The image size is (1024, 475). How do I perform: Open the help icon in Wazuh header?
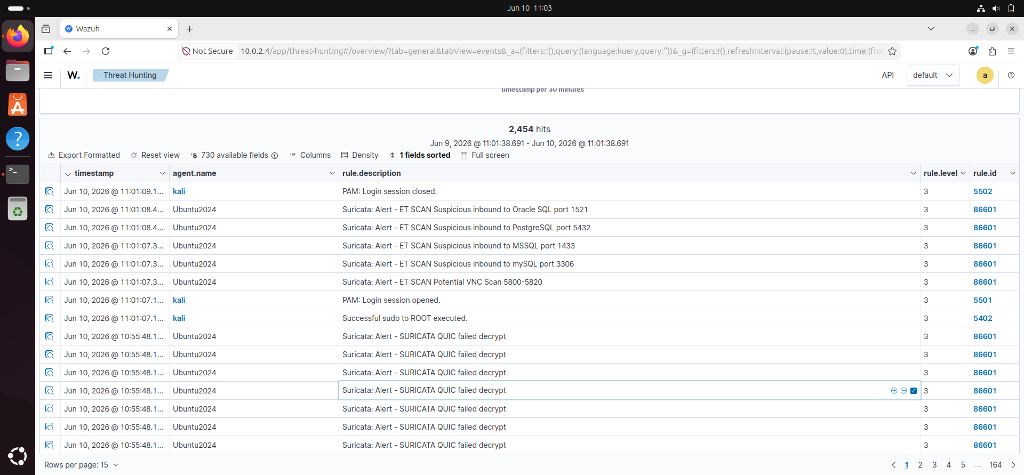click(x=1011, y=75)
